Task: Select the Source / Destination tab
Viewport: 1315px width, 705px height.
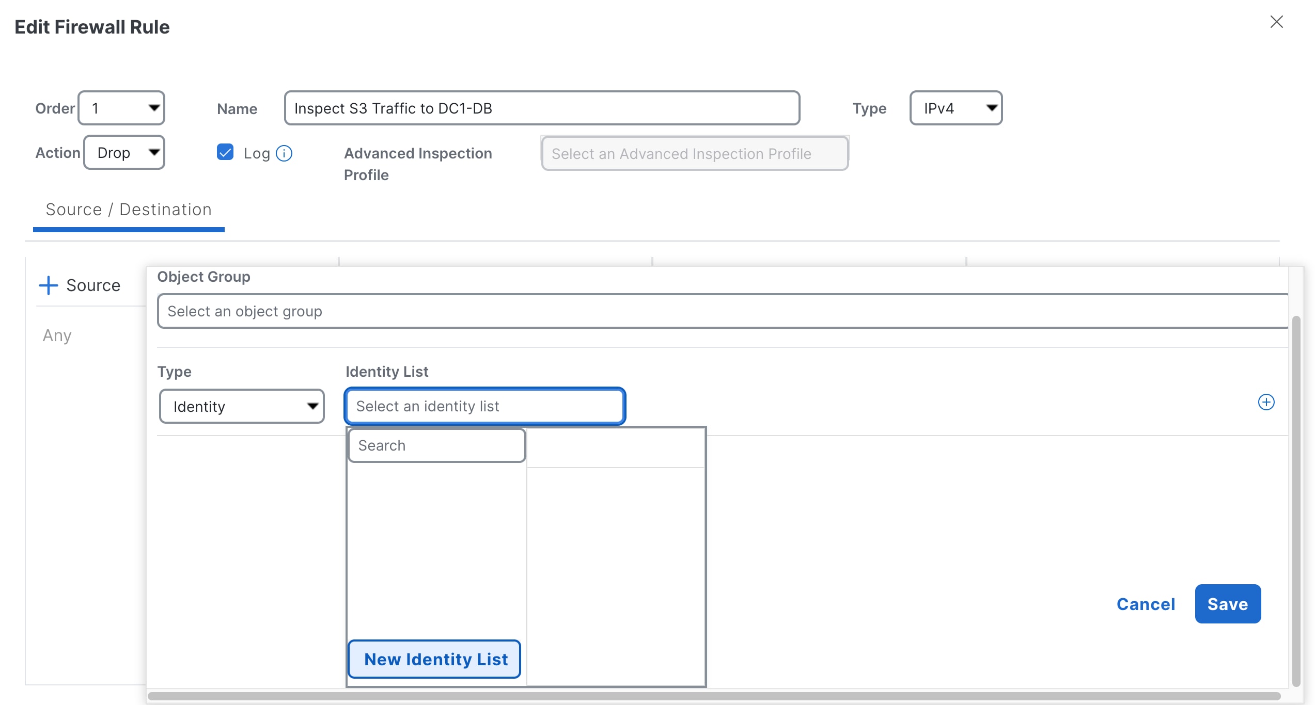Action: point(129,210)
